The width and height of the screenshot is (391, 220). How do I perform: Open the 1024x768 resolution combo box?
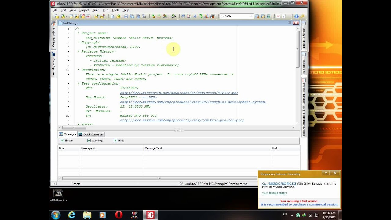(x=236, y=16)
